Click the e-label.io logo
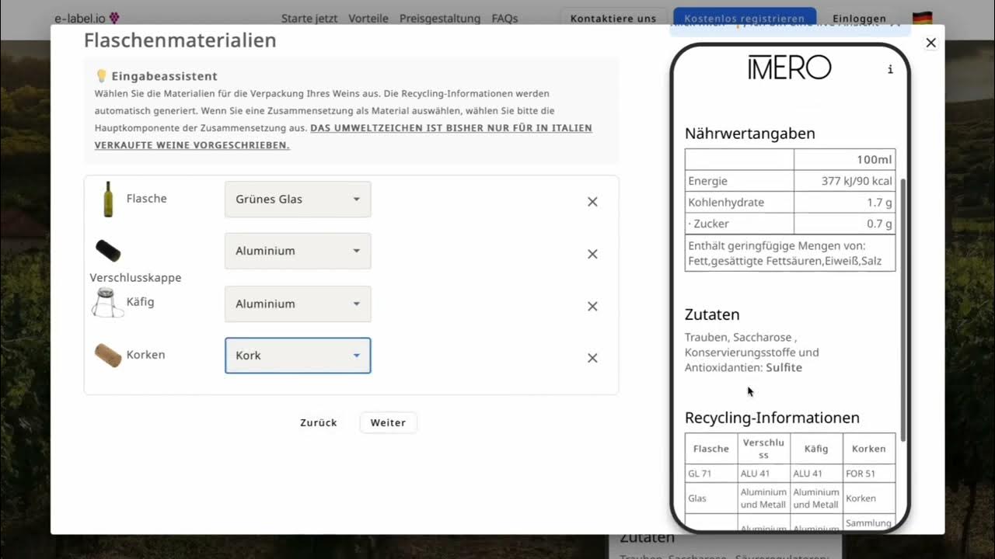 (x=87, y=18)
